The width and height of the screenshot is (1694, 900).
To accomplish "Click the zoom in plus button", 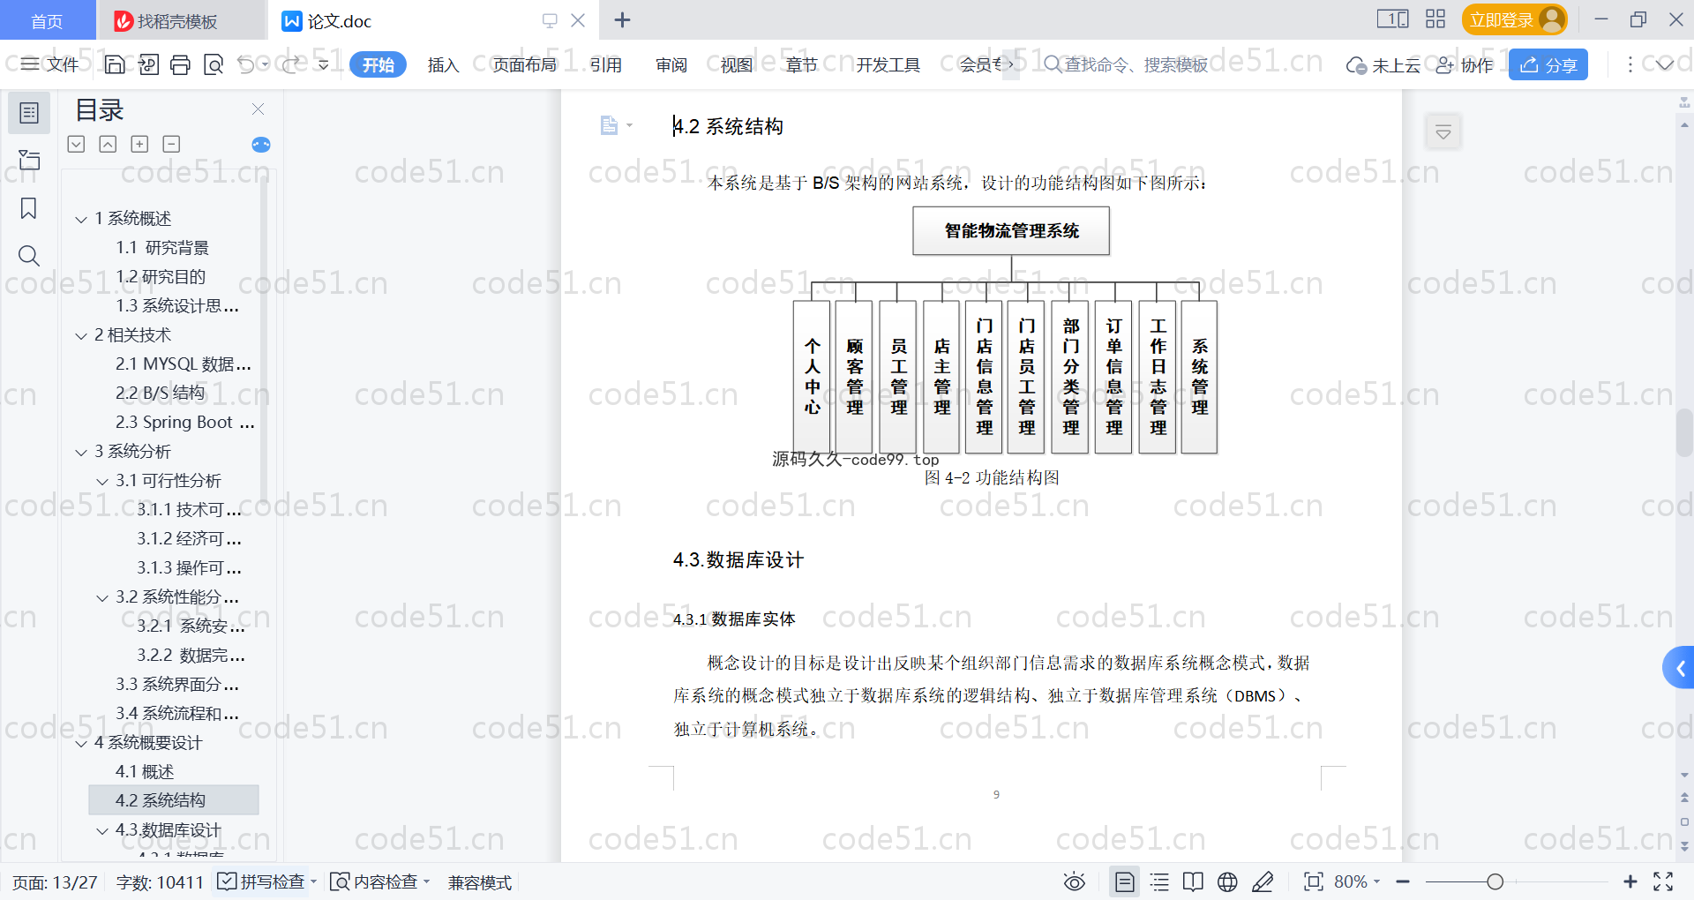I will [1630, 881].
